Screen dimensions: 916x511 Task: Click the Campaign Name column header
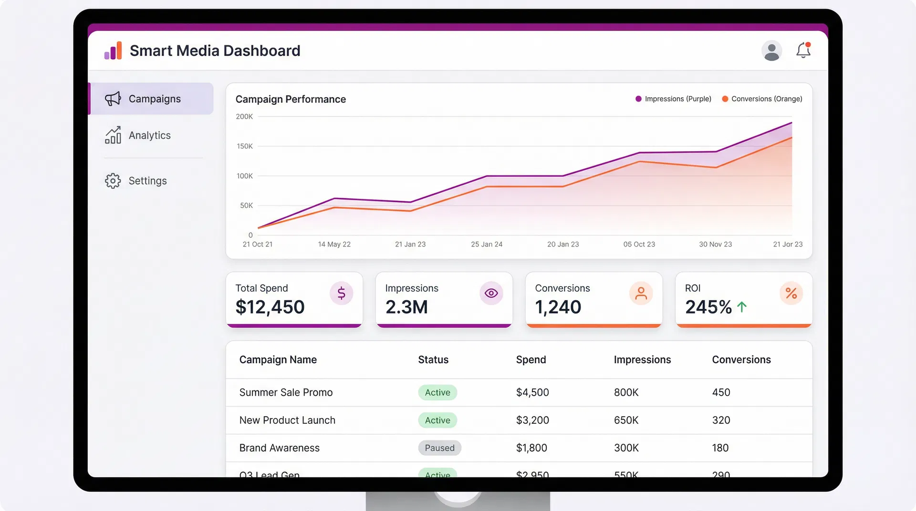pos(278,359)
